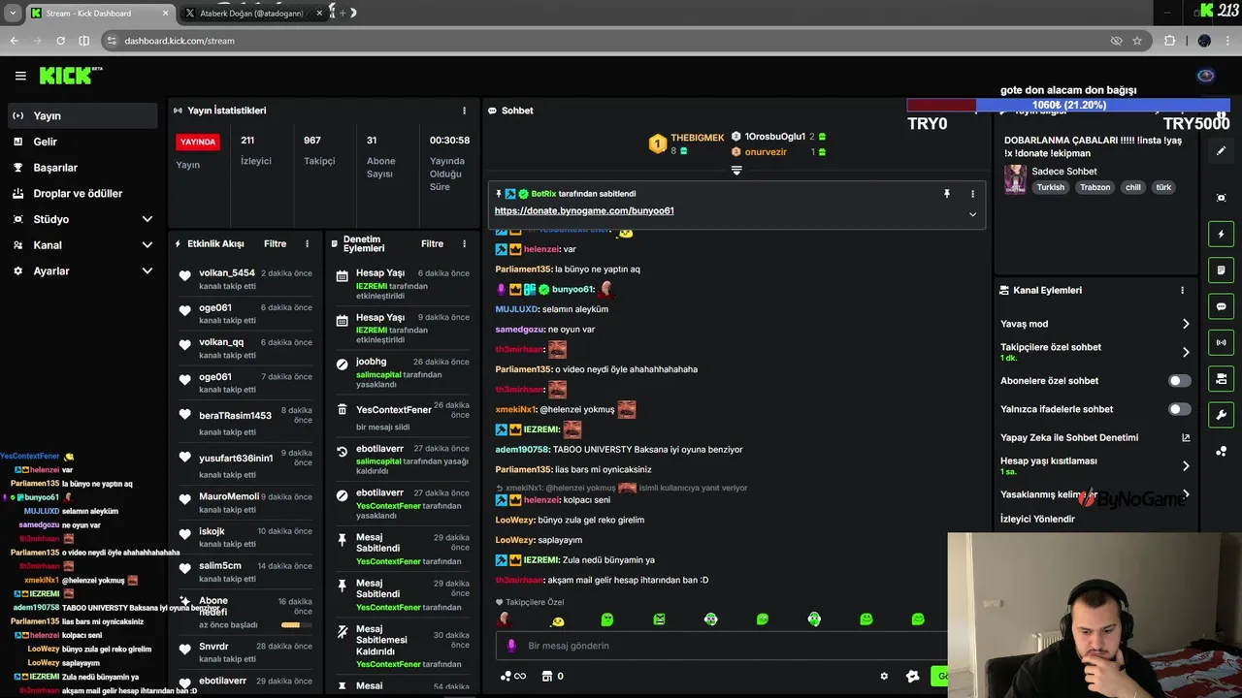Click the stream category thumbnail
Image resolution: width=1242 pixels, height=698 pixels.
1015,179
